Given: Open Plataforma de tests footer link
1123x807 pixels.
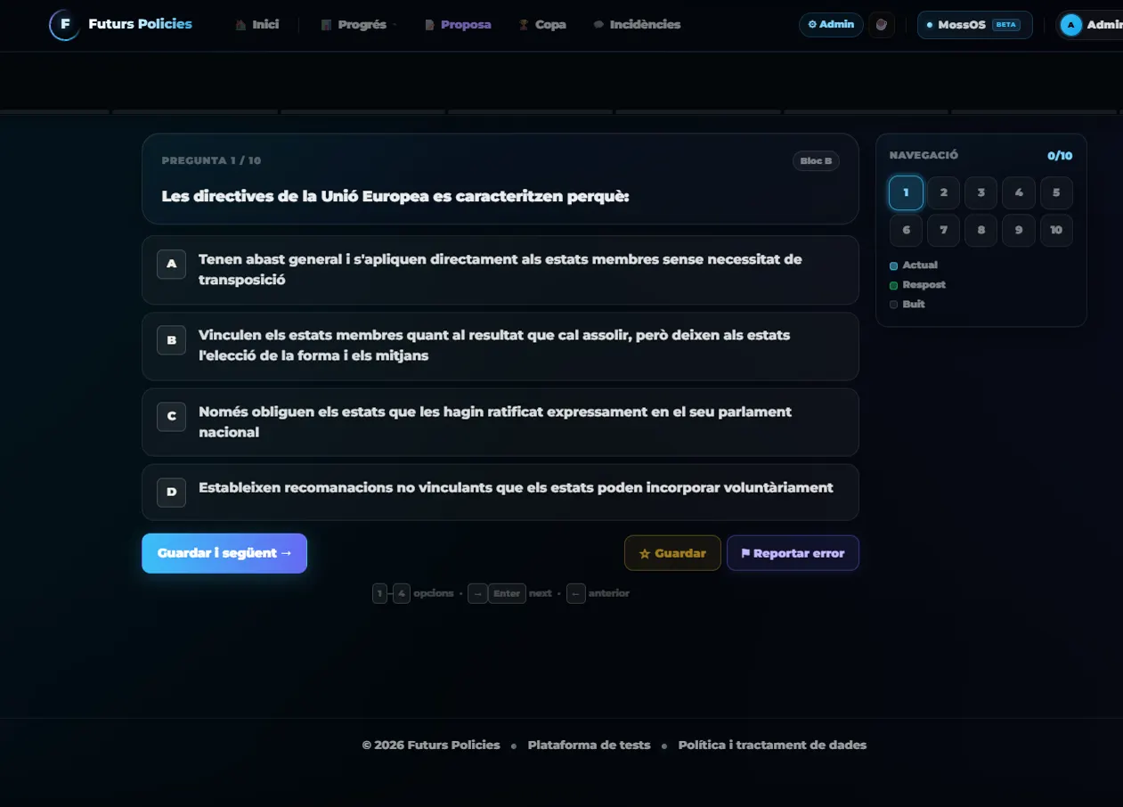Looking at the screenshot, I should [590, 746].
